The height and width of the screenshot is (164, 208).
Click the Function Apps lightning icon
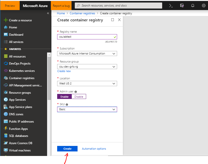pyautogui.click(x=6, y=128)
